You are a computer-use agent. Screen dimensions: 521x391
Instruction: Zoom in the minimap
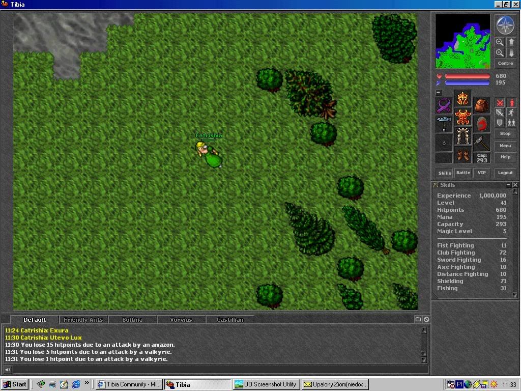pyautogui.click(x=500, y=53)
